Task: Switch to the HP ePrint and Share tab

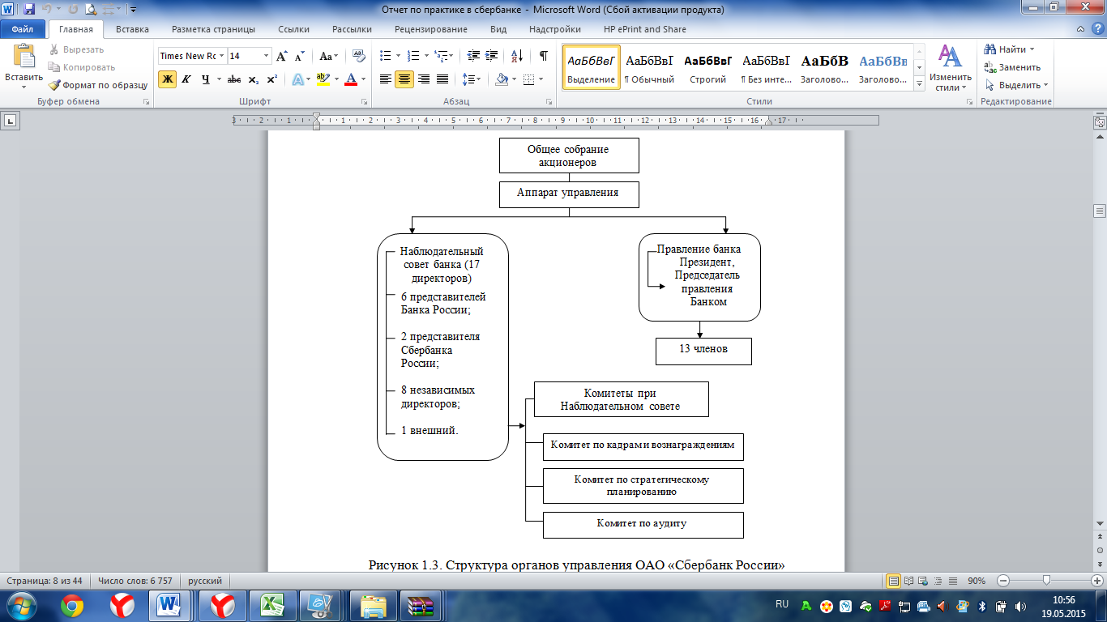Action: coord(645,29)
